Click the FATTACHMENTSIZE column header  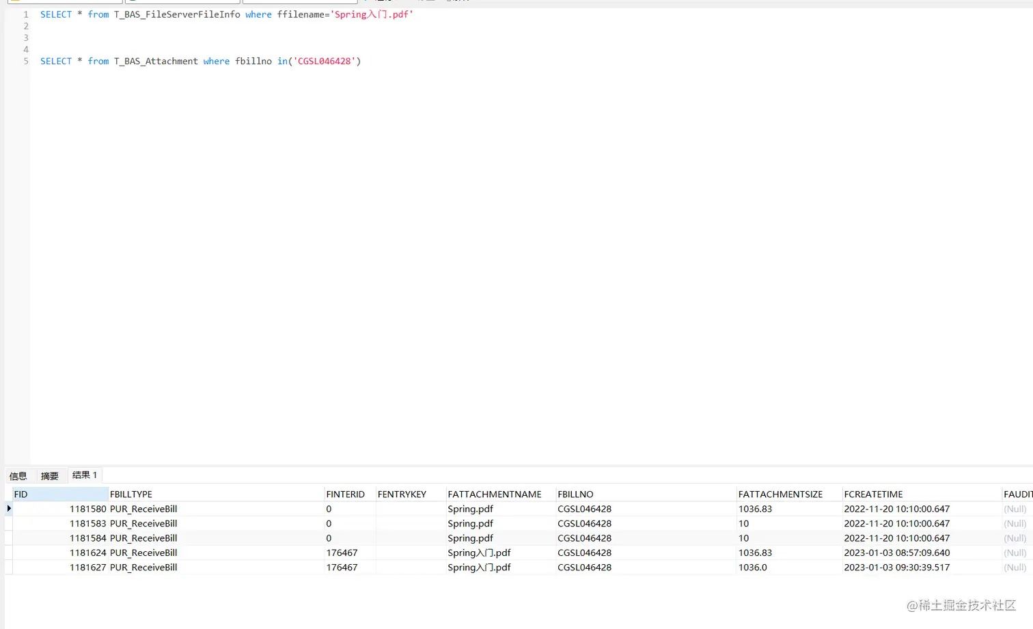[789, 494]
